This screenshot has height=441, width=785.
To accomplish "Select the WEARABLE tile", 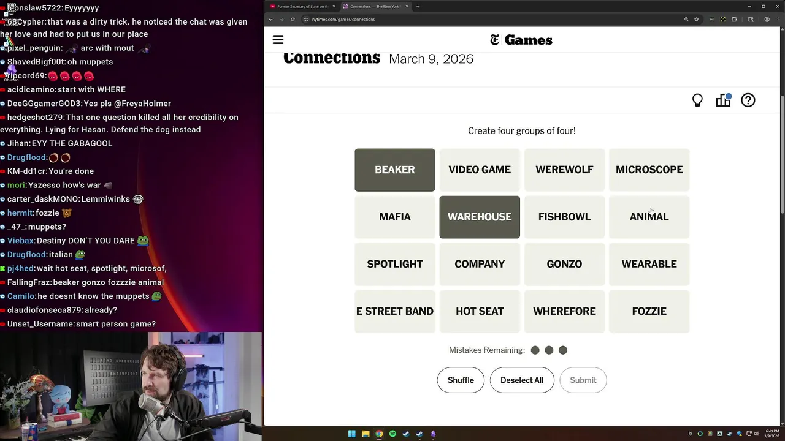I will click(x=649, y=264).
